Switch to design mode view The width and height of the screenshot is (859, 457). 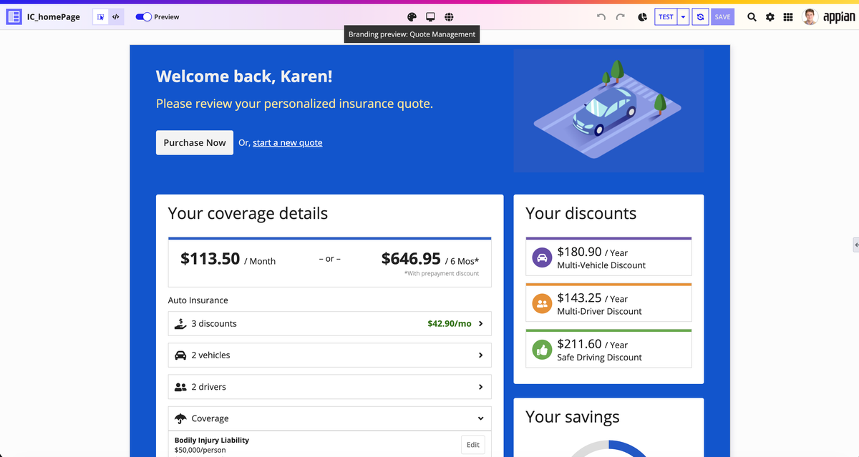tap(101, 16)
